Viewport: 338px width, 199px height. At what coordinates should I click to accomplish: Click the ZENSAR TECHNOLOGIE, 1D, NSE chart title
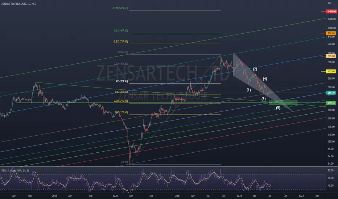19,4
